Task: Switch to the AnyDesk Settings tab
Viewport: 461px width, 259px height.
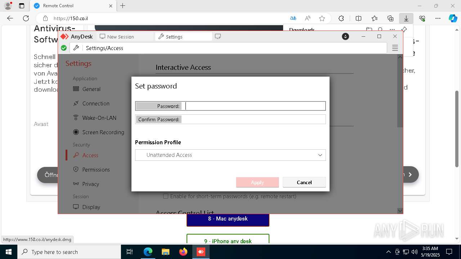Action: coord(184,36)
